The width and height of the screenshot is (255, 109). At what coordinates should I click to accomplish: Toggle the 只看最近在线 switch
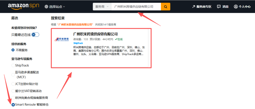[x=35, y=35]
